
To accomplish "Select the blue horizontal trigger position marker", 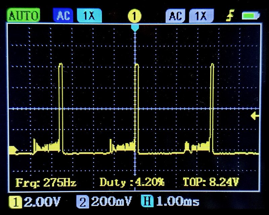I will tap(135, 28).
